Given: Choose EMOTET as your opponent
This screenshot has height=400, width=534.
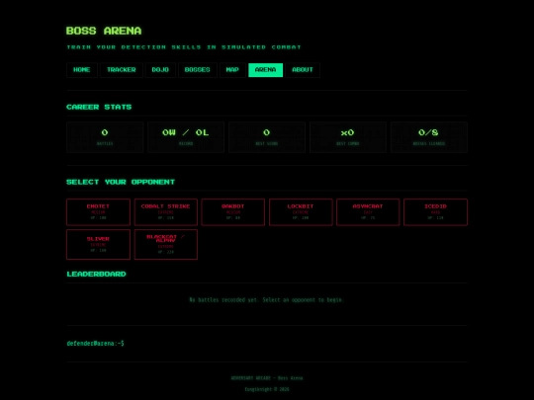Looking at the screenshot, I should tap(99, 212).
